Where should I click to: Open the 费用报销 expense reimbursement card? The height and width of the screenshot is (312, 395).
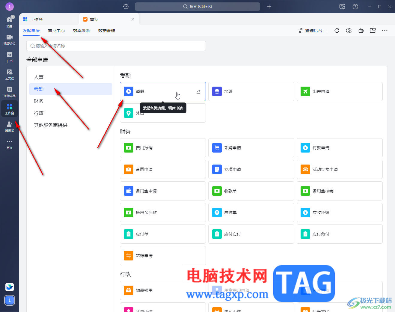tap(163, 148)
